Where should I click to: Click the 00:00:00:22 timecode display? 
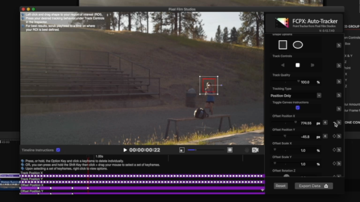coord(145,150)
